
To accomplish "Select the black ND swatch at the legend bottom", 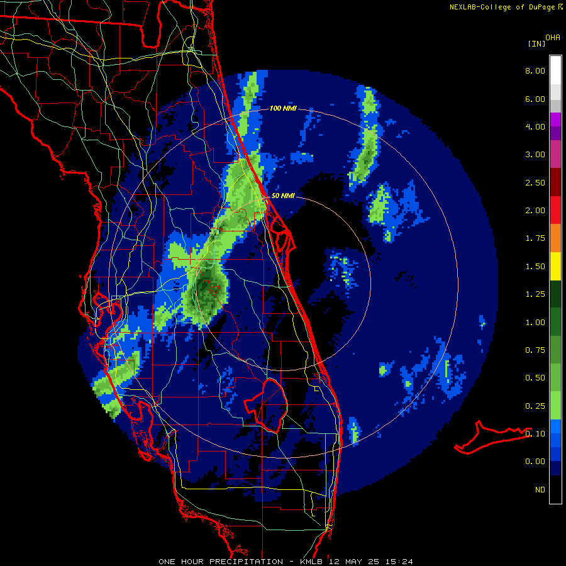I will [555, 489].
